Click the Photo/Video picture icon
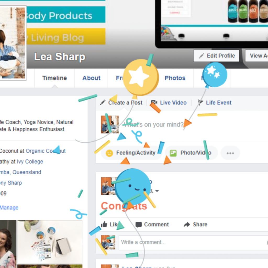268x268 pixels. (173, 153)
